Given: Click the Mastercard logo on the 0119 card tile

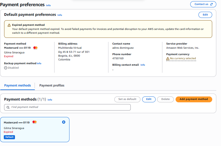Looking at the screenshot, I should tap(35, 122).
